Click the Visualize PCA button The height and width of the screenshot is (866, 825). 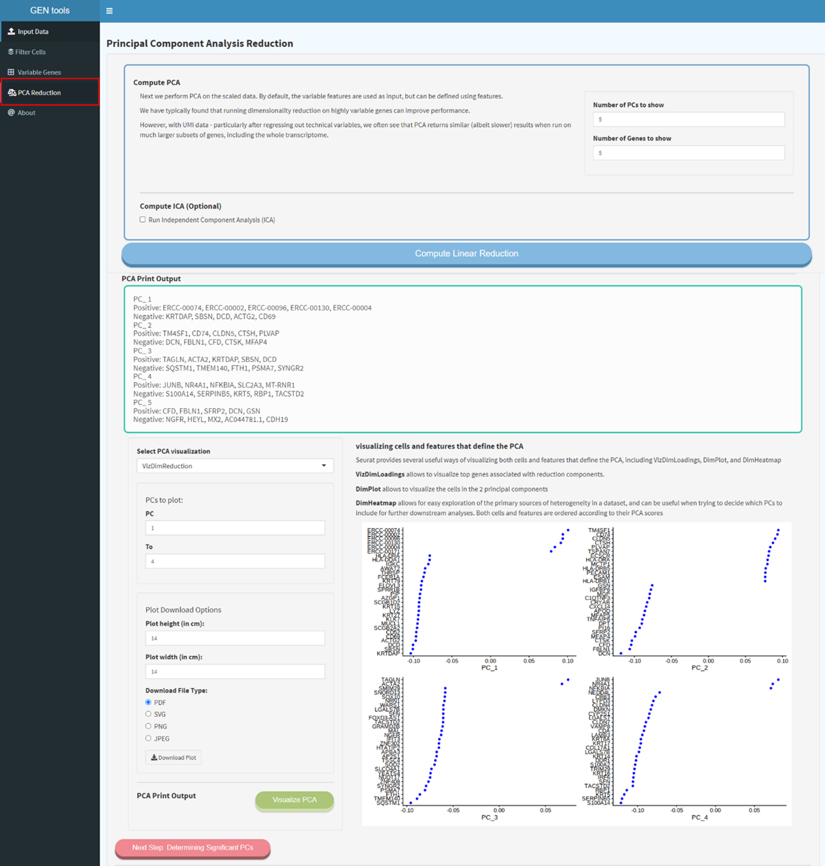[x=294, y=799]
